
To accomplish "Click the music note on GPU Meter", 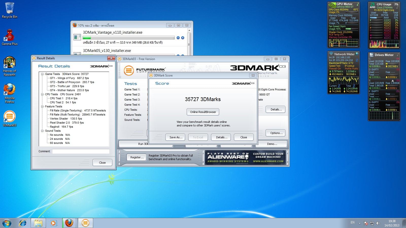I will 358,4.
